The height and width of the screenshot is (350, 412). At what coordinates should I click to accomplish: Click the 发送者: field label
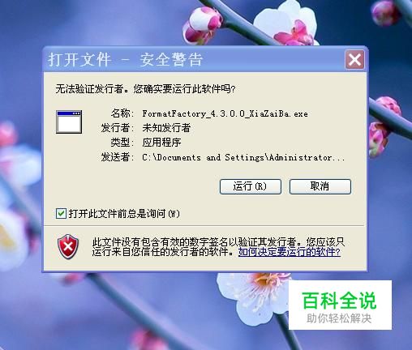(x=118, y=157)
